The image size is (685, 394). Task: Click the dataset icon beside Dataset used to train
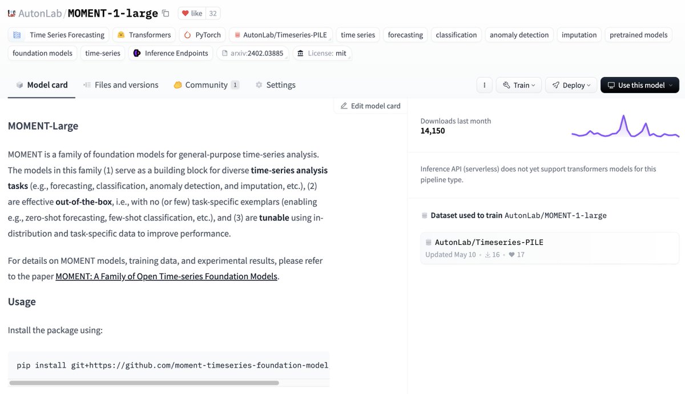click(x=424, y=216)
